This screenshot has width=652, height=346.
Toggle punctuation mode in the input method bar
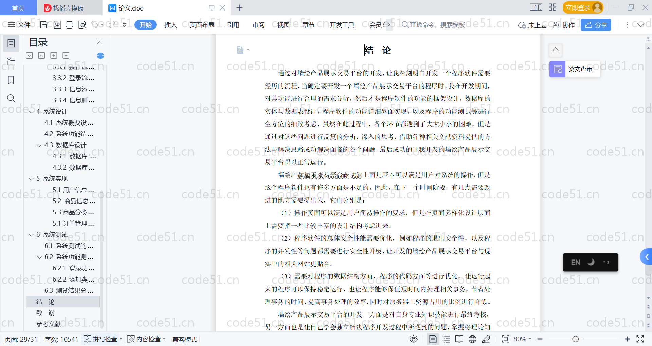pos(606,262)
